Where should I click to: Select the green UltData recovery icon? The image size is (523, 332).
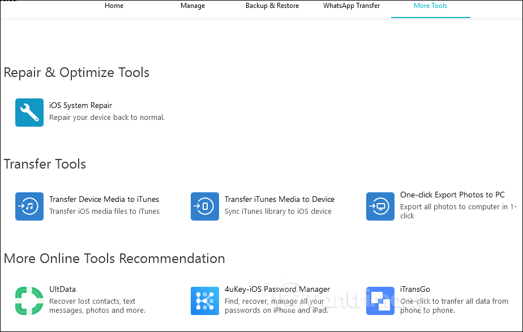(x=29, y=301)
